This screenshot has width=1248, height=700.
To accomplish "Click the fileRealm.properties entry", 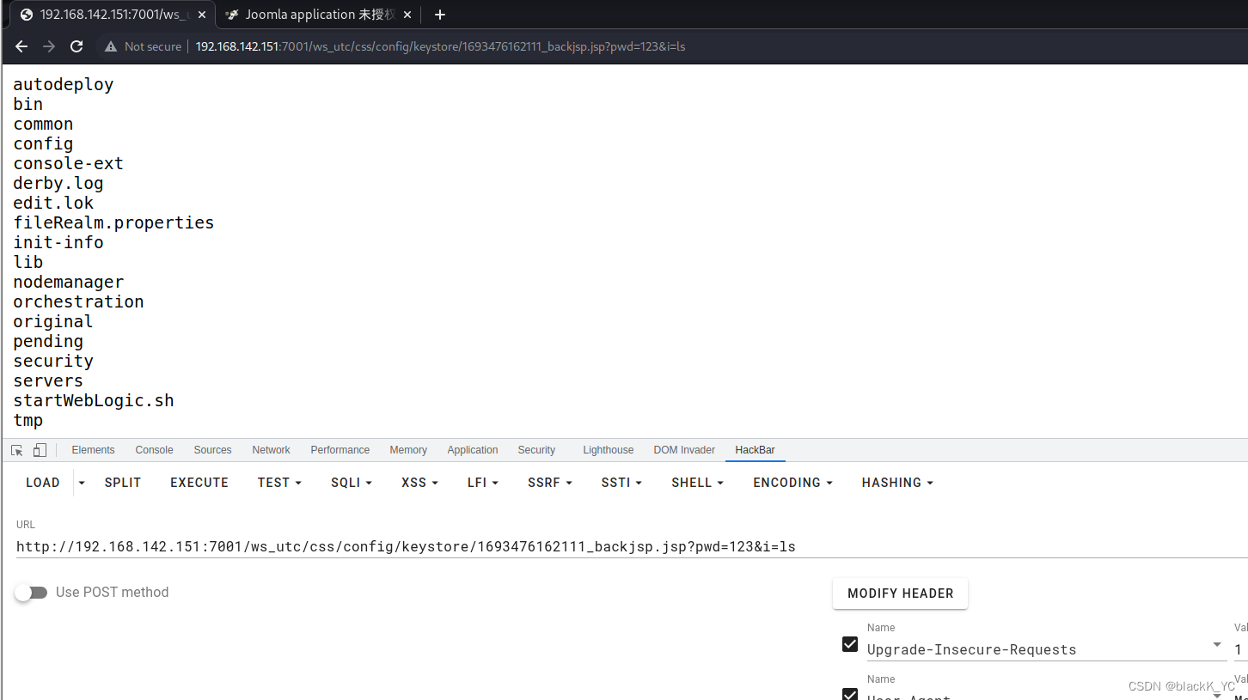I will click(x=113, y=222).
